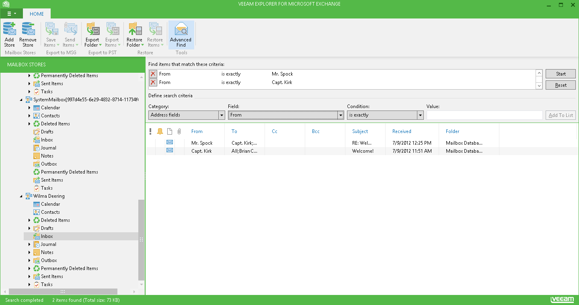The width and height of the screenshot is (579, 305).
Task: Sort by the item type page column icon
Action: pyautogui.click(x=170, y=131)
